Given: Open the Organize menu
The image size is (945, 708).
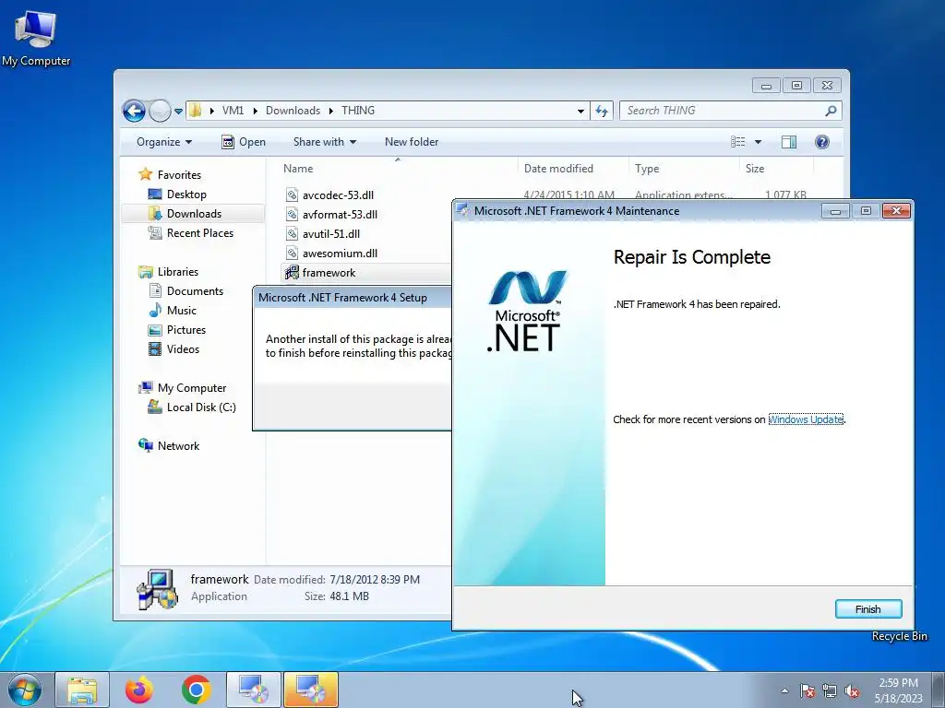Looking at the screenshot, I should (x=164, y=142).
